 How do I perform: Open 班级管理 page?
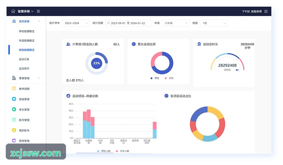pos(24,99)
